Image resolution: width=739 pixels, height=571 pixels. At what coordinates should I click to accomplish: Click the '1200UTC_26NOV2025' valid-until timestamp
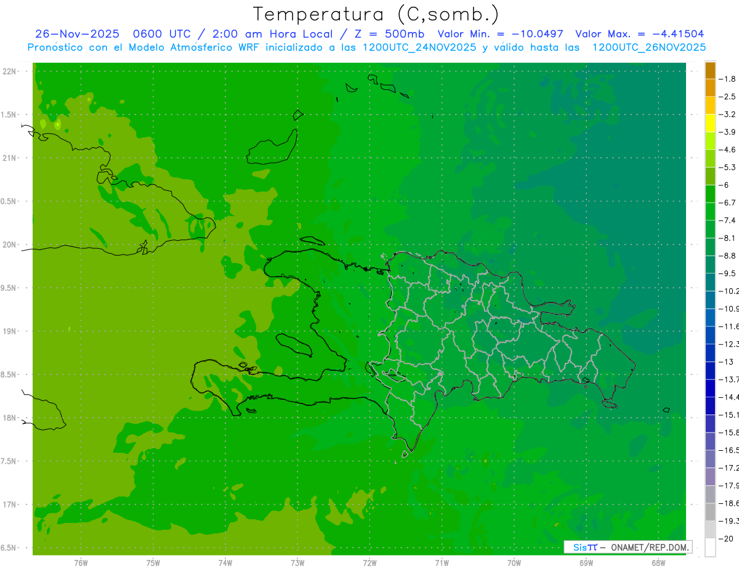[x=649, y=47]
